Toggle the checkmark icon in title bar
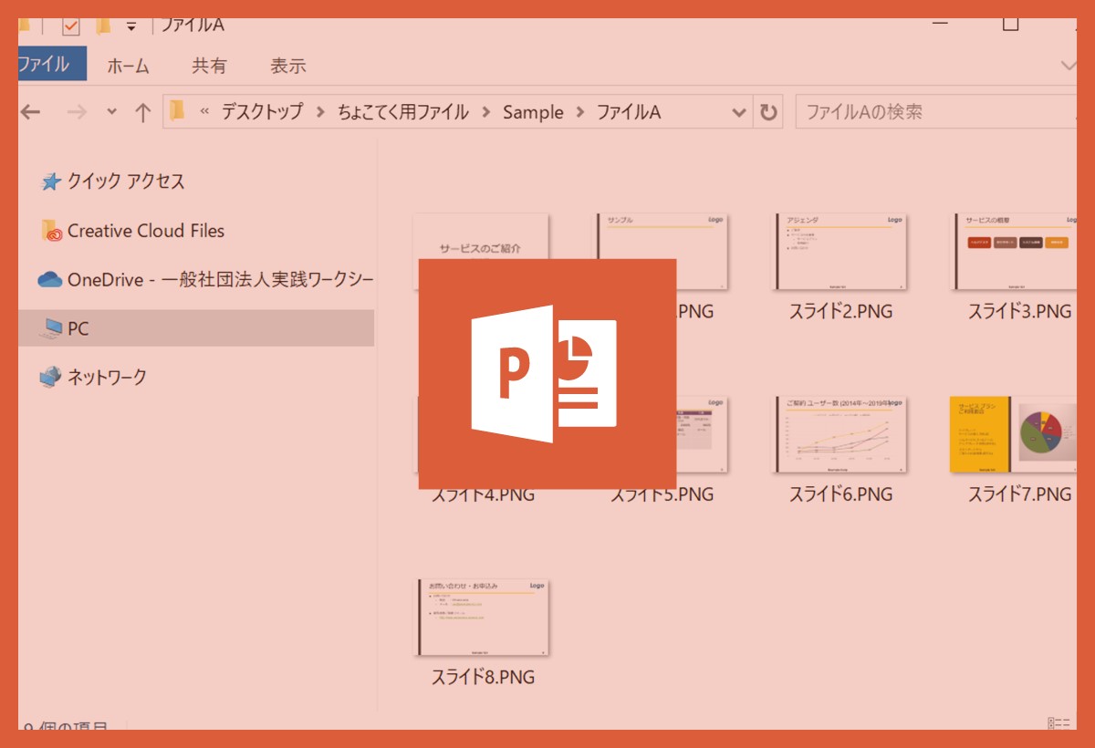Viewport: 1095px width, 748px height. (71, 26)
